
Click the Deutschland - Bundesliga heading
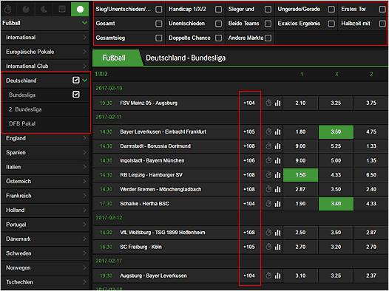coord(186,58)
